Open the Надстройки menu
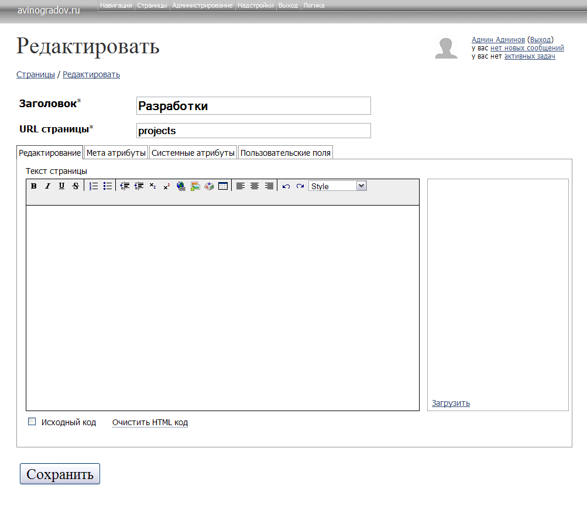 [256, 6]
